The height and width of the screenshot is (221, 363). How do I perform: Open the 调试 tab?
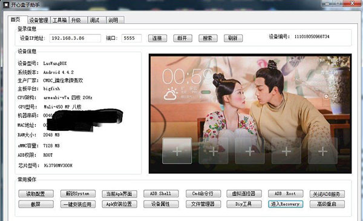click(97, 21)
